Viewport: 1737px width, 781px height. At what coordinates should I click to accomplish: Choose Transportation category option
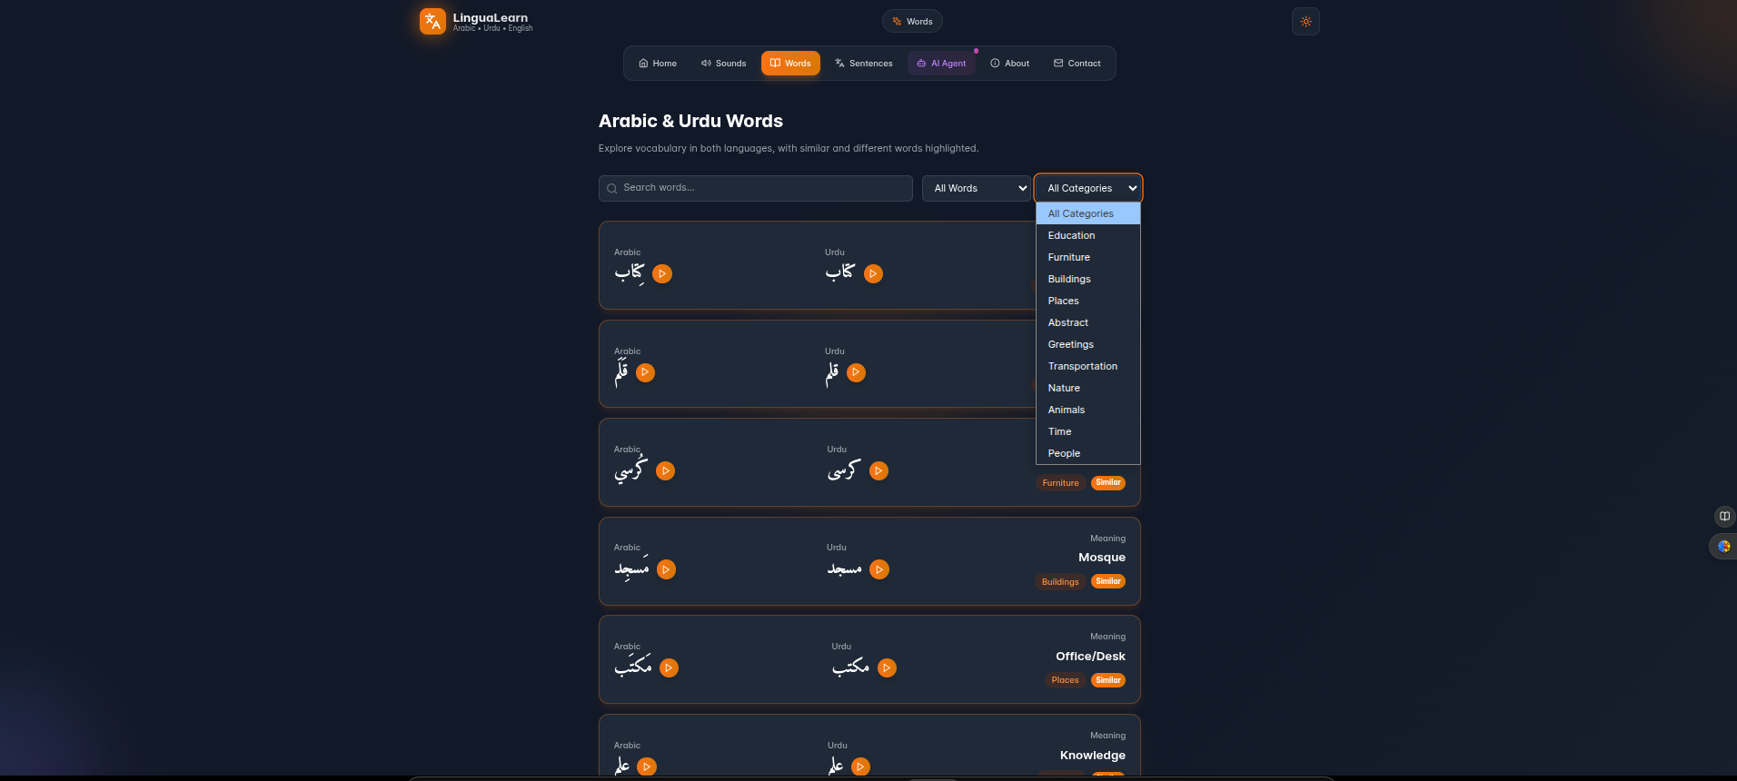click(x=1088, y=366)
